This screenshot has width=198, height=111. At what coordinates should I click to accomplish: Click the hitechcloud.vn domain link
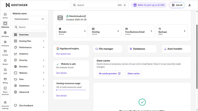coord(76,16)
